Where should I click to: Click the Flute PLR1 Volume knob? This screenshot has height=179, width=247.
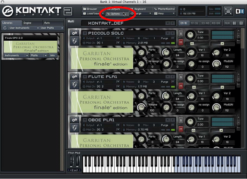point(142,107)
